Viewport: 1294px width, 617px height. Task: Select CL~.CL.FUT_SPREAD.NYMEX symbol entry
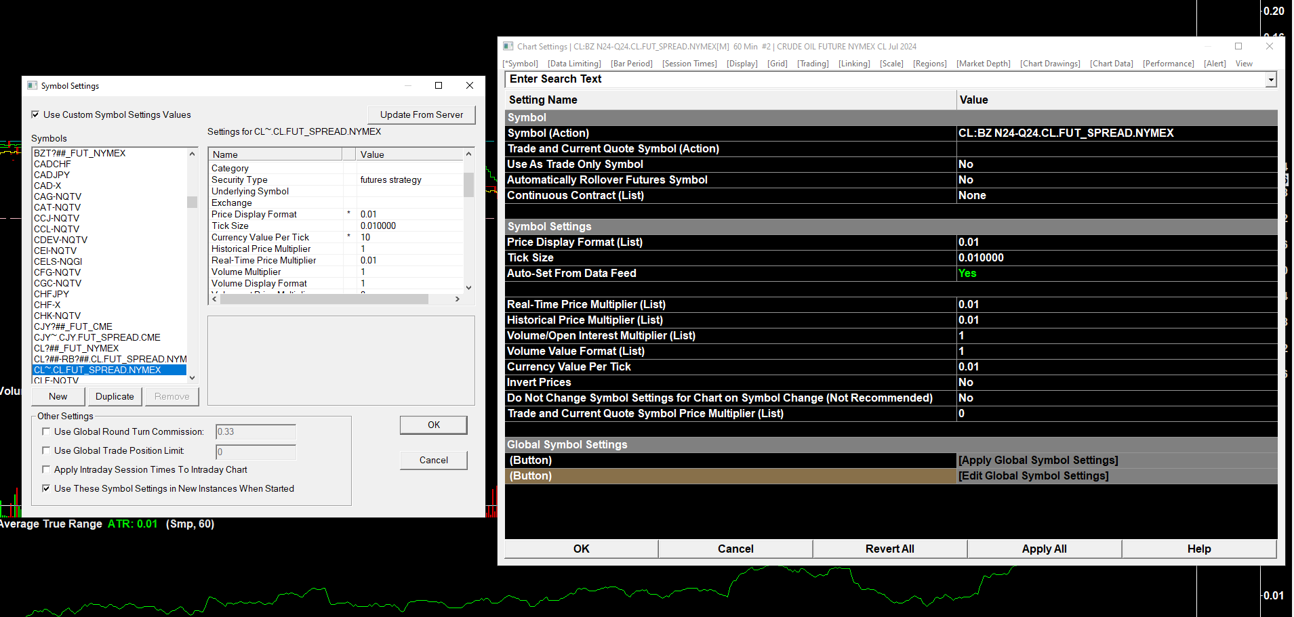109,370
